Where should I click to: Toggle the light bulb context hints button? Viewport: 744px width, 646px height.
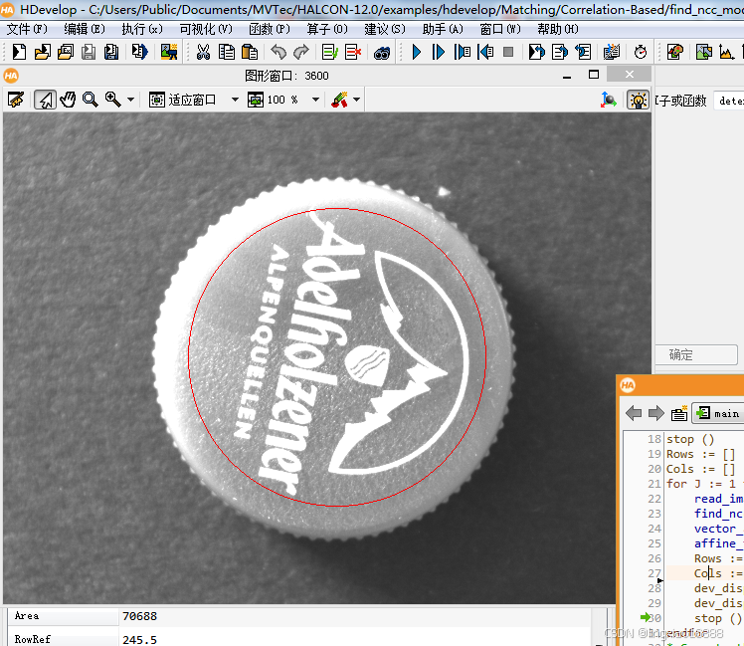coord(638,100)
